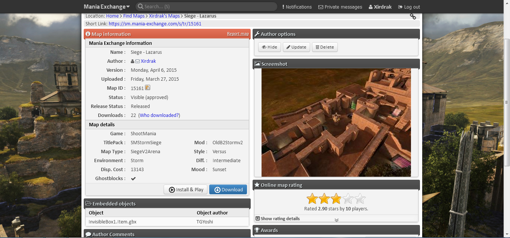Rate the map three stars
510x238 pixels.
336,198
